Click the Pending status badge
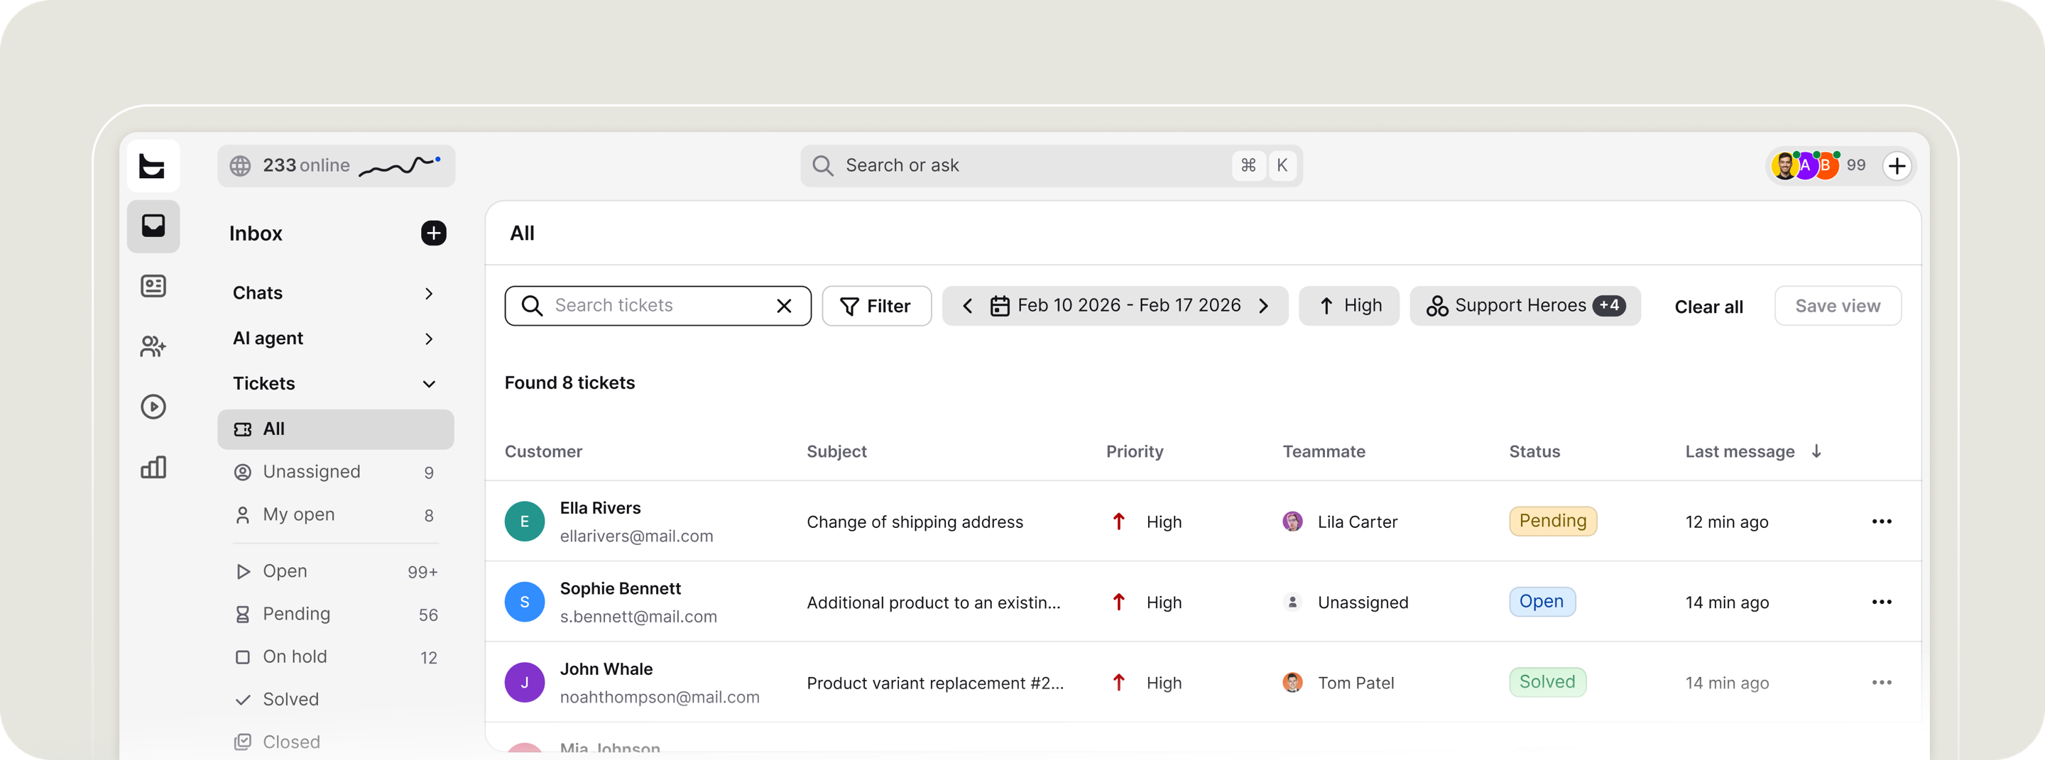 tap(1553, 521)
